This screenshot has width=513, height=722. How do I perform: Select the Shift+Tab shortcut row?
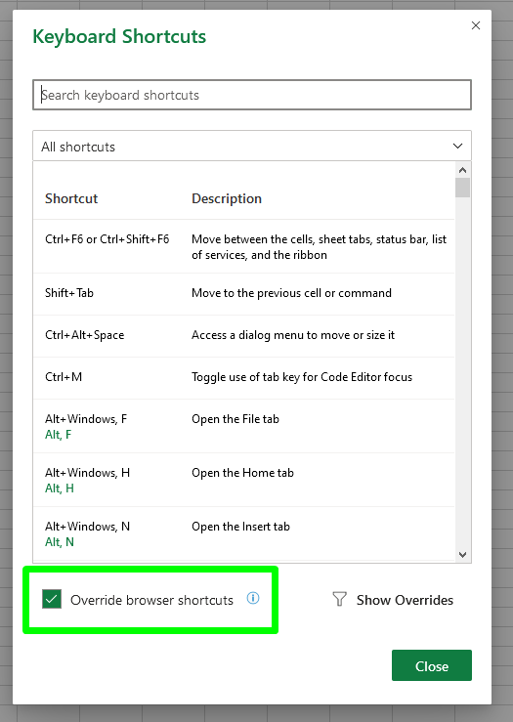(x=243, y=294)
